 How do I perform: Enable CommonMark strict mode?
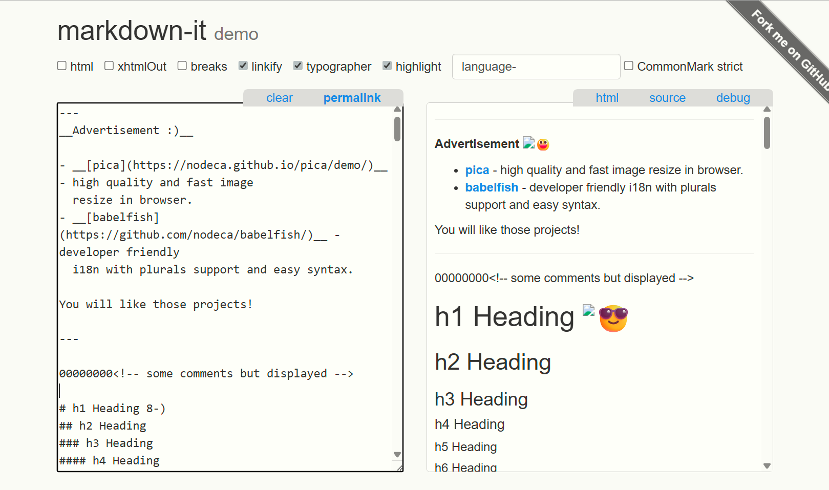tap(629, 66)
